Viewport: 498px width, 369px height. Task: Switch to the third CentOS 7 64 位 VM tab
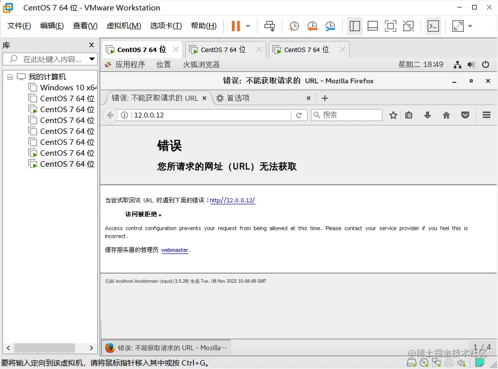click(306, 50)
